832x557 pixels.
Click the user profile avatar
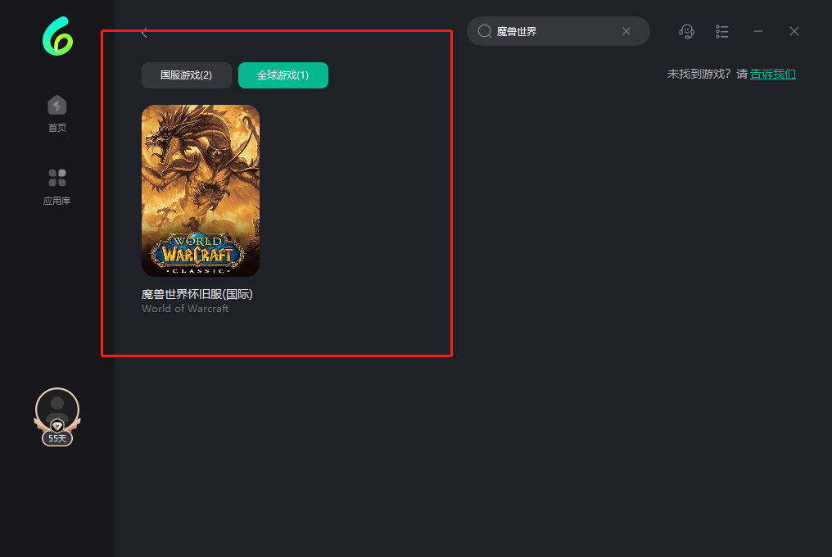click(x=57, y=407)
